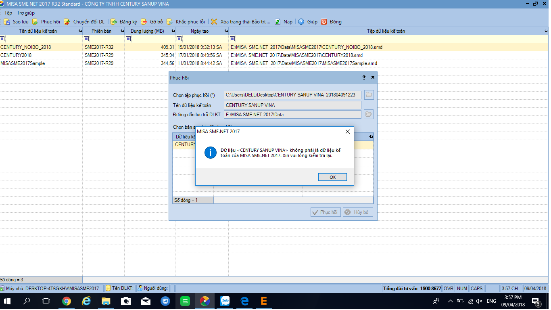Close the Phục hồi dialog
Screen dimensions: 551x310
pos(373,77)
